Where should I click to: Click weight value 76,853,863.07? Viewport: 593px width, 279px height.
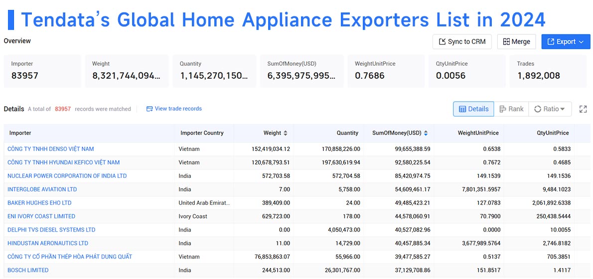pos(272,257)
